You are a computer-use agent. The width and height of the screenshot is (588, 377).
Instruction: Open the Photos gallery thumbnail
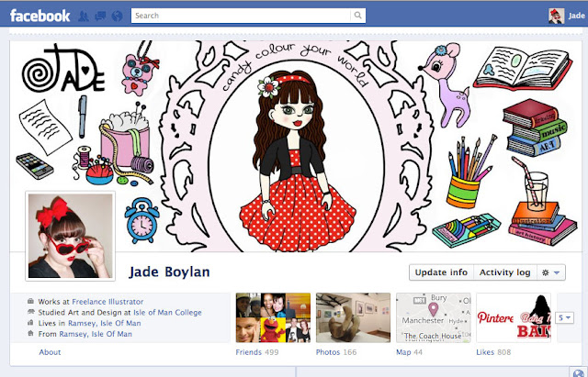point(353,317)
